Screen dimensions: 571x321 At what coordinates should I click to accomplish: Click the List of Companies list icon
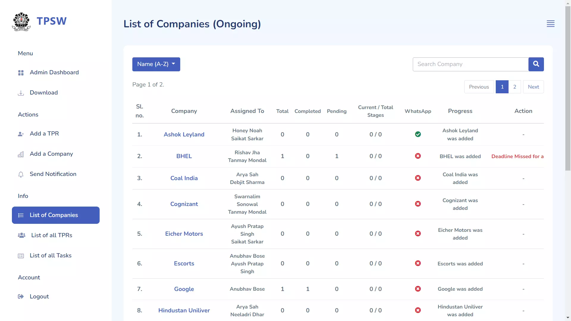click(21, 215)
